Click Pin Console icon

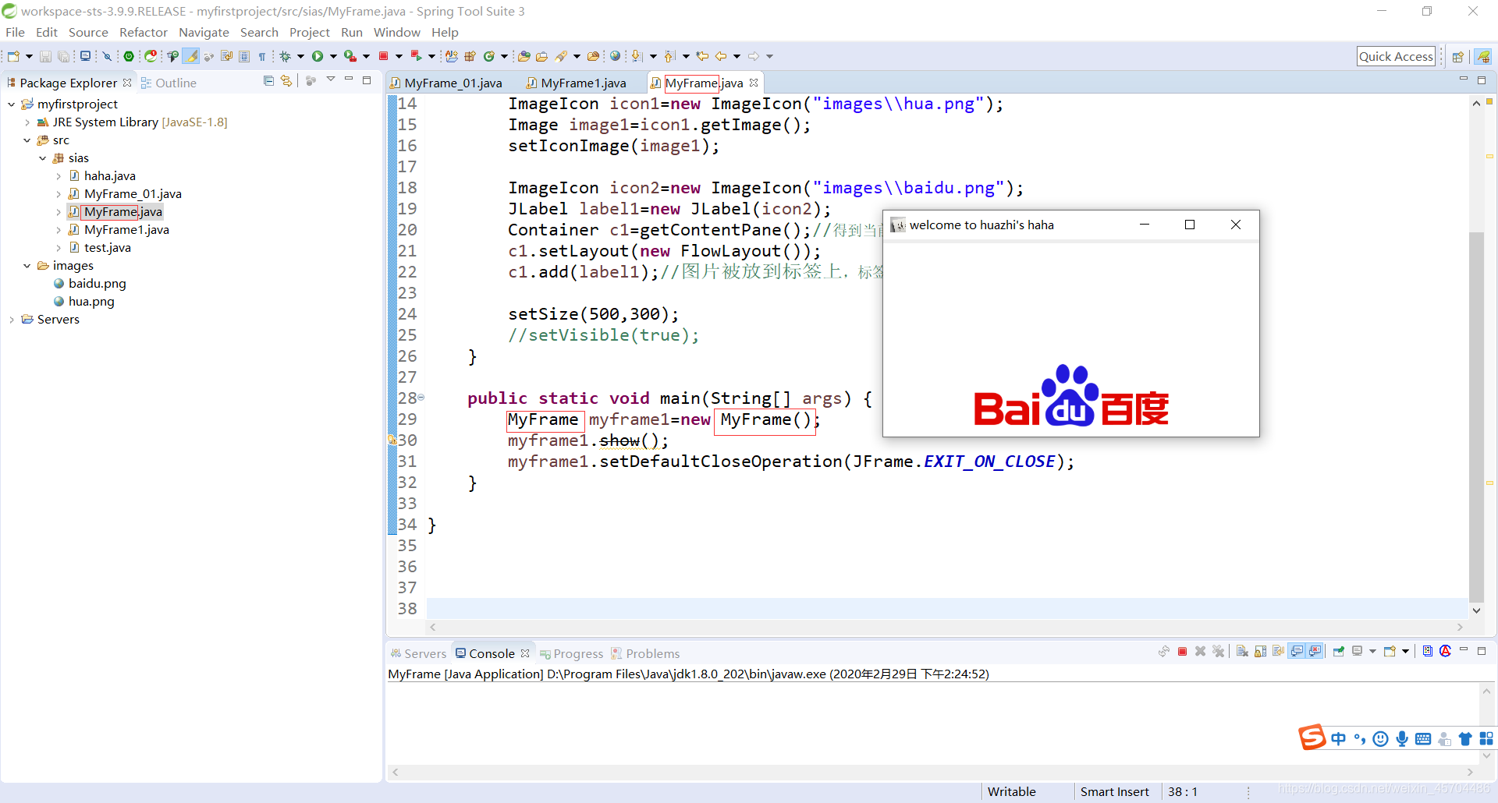(1339, 651)
